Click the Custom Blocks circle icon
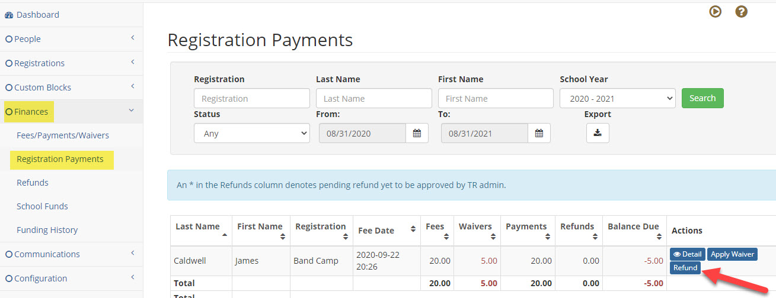The height and width of the screenshot is (298, 776). point(9,88)
